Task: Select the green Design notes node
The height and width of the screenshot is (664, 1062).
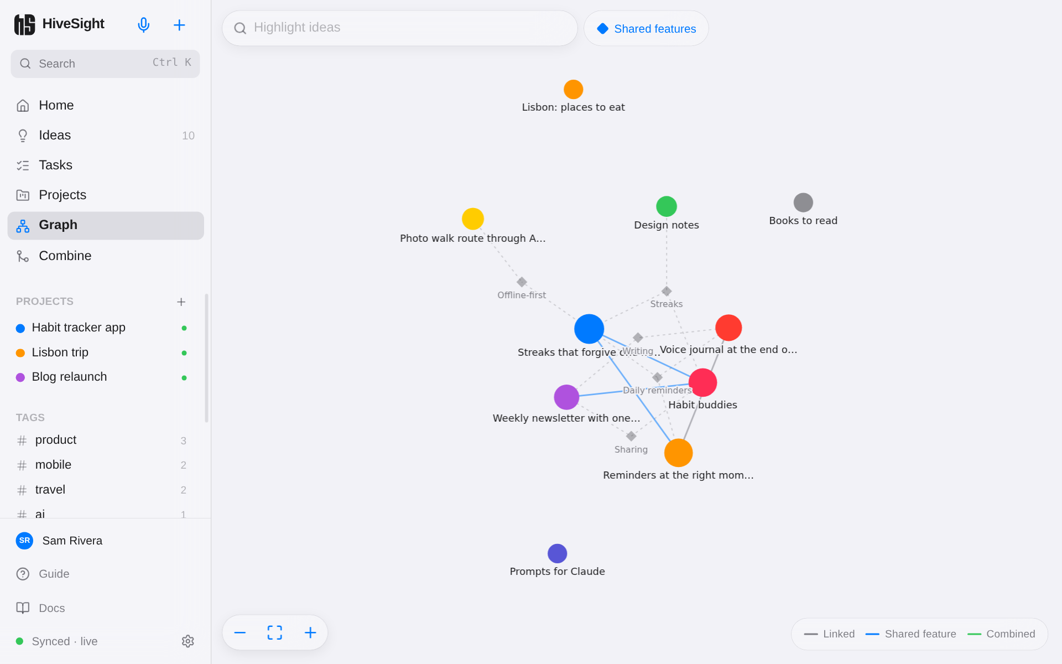Action: pos(667,206)
